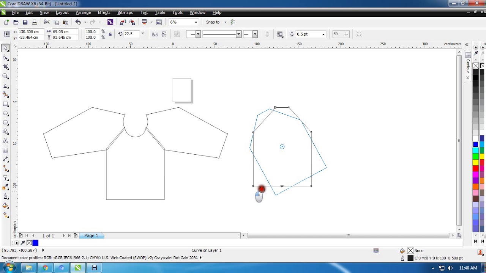Open the Contour docker tab
486x273 pixels.
tap(468, 66)
